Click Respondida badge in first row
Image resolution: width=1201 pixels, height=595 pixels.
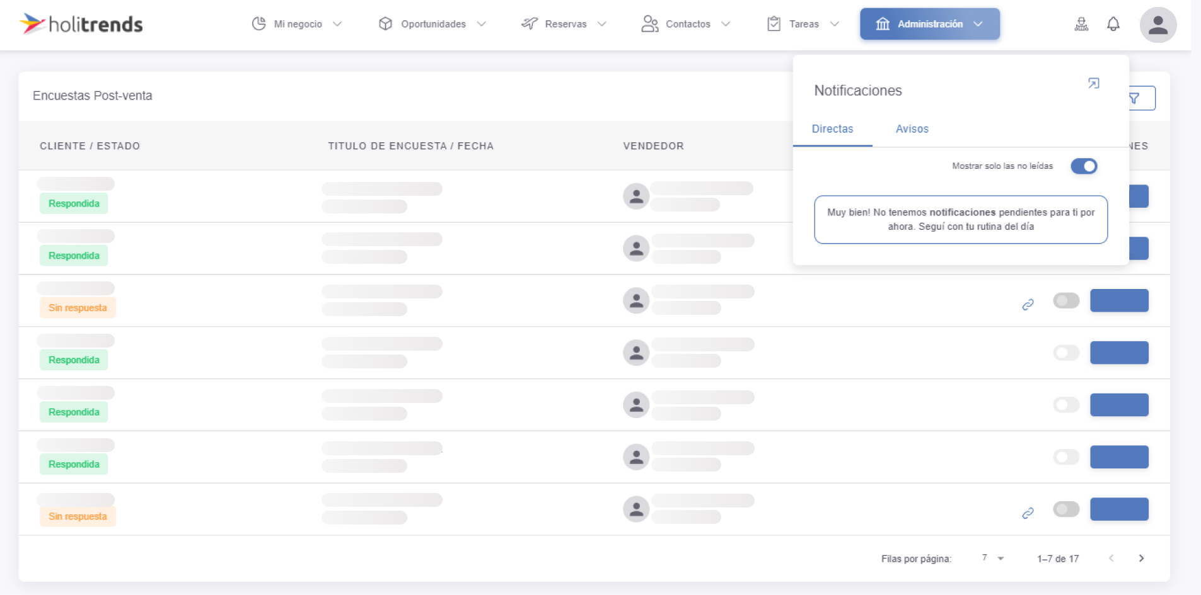pyautogui.click(x=74, y=203)
